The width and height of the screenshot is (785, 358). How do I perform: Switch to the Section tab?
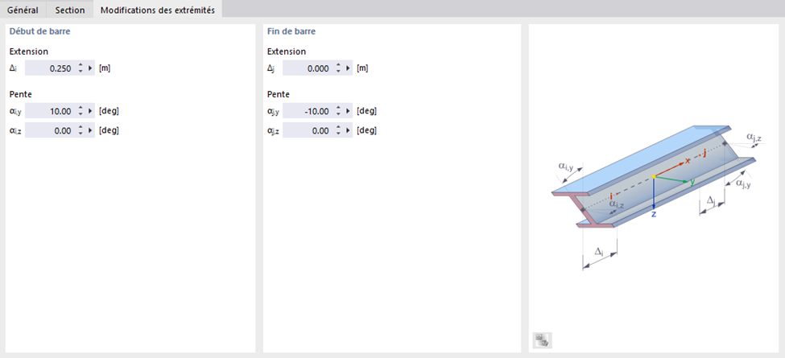[x=70, y=10]
